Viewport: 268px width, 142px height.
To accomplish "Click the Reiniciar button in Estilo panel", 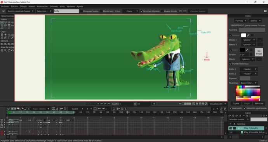I will point(259,103).
